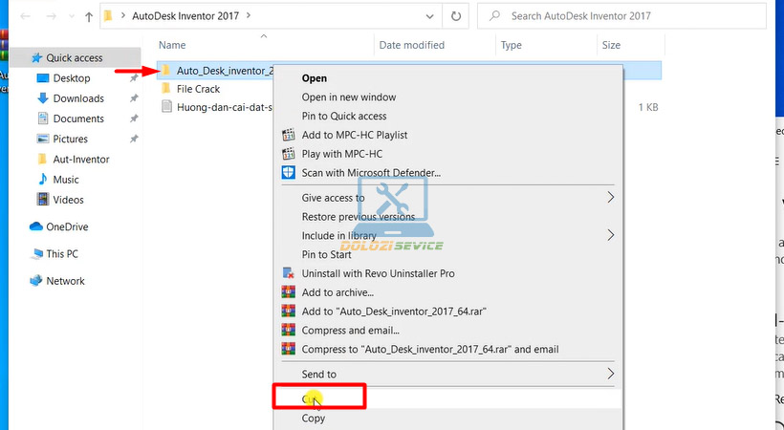
Task: Choose Add to archive... entry
Action: (x=338, y=292)
